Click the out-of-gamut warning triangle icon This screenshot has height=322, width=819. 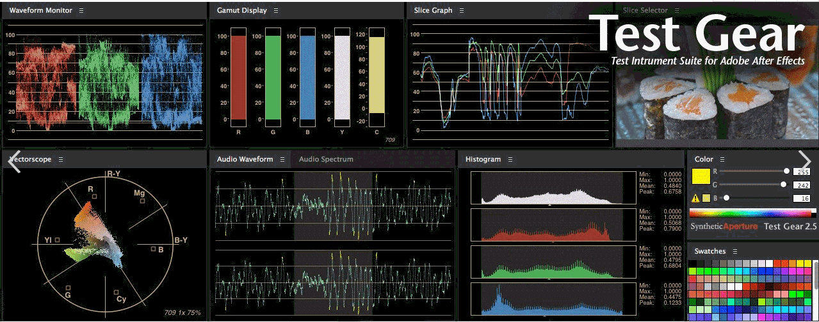pyautogui.click(x=694, y=198)
